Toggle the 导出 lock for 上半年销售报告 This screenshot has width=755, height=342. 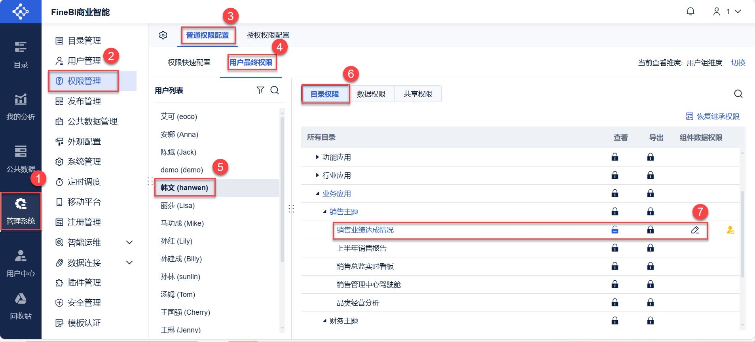pyautogui.click(x=650, y=248)
